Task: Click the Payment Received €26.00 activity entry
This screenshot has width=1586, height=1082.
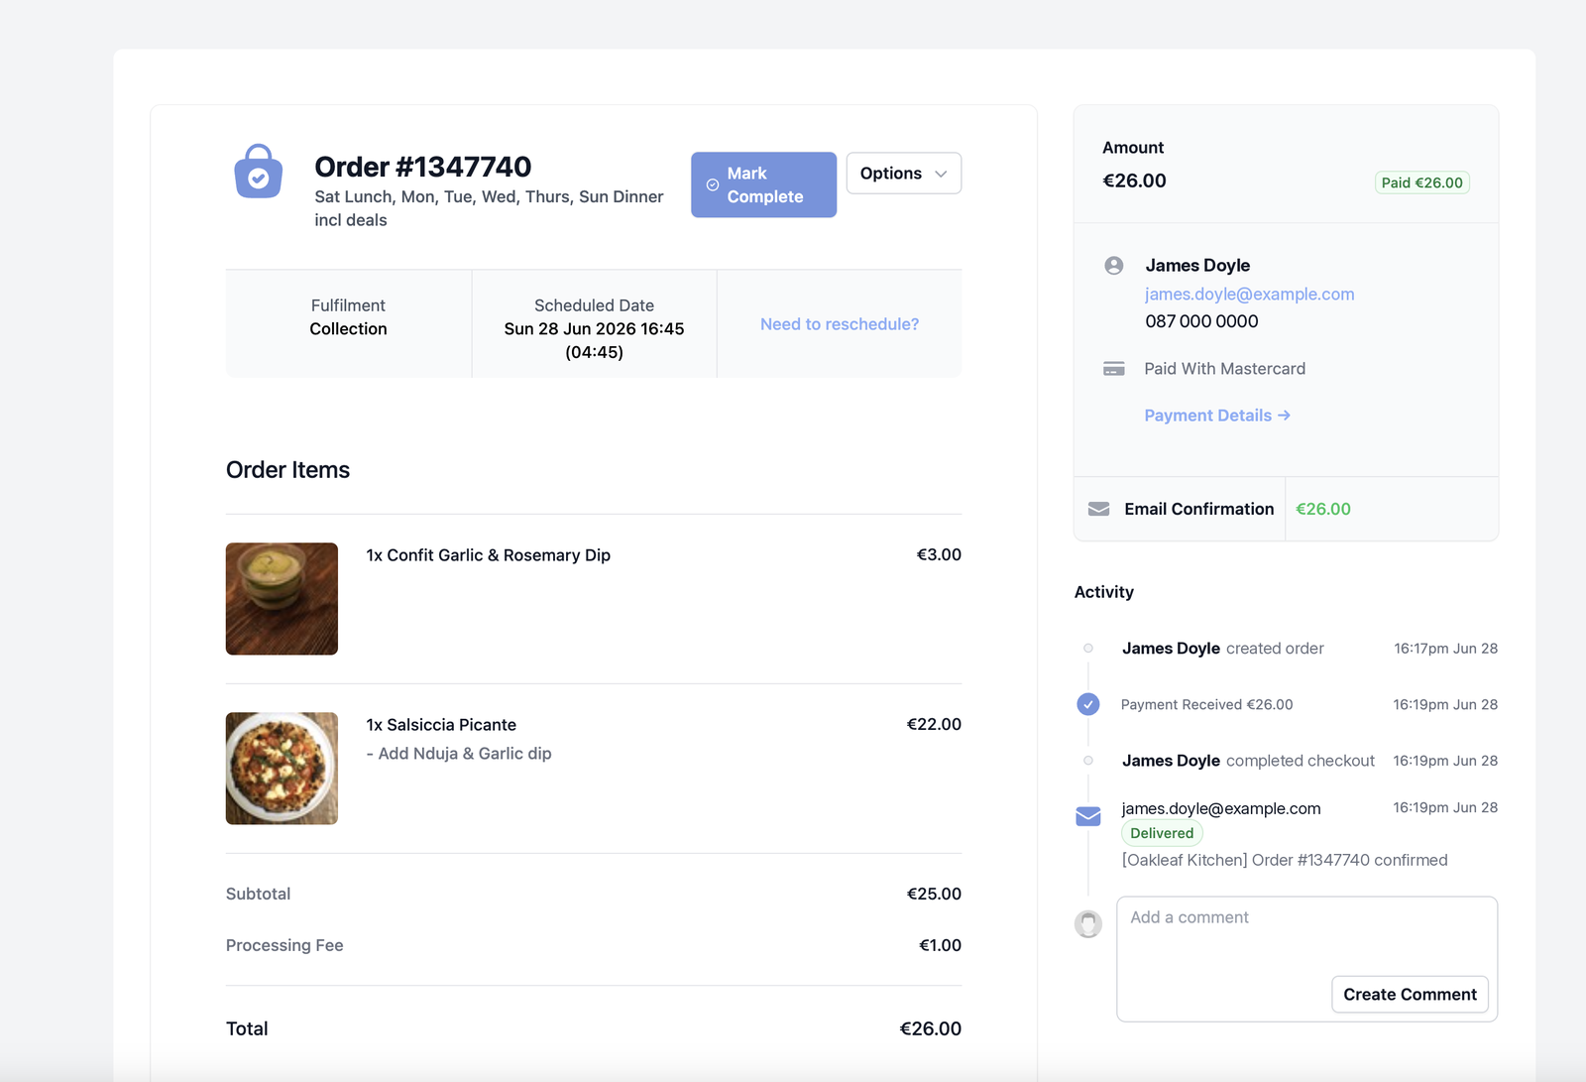Action: [1206, 704]
